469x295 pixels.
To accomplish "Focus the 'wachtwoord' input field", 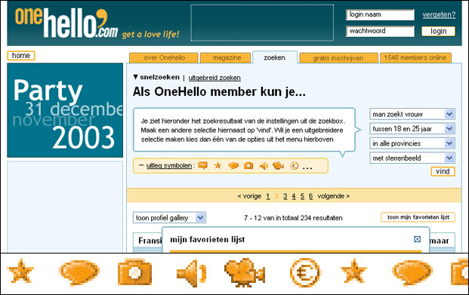I will point(380,31).
